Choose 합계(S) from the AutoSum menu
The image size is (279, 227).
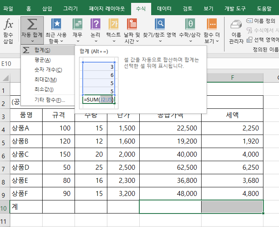tap(48, 50)
